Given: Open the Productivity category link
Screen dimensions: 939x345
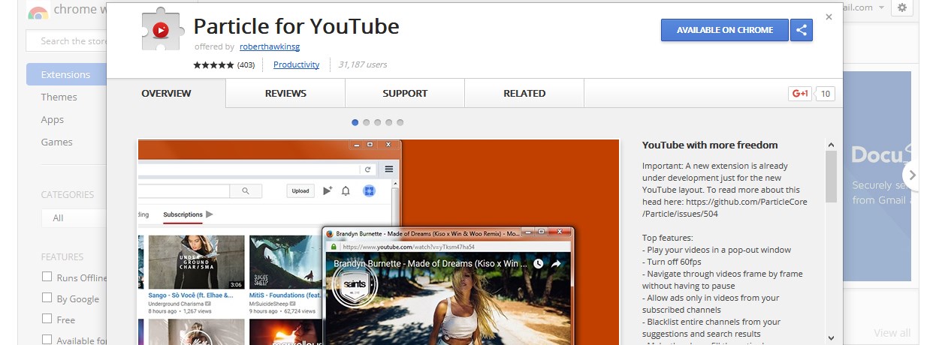Looking at the screenshot, I should coord(296,64).
